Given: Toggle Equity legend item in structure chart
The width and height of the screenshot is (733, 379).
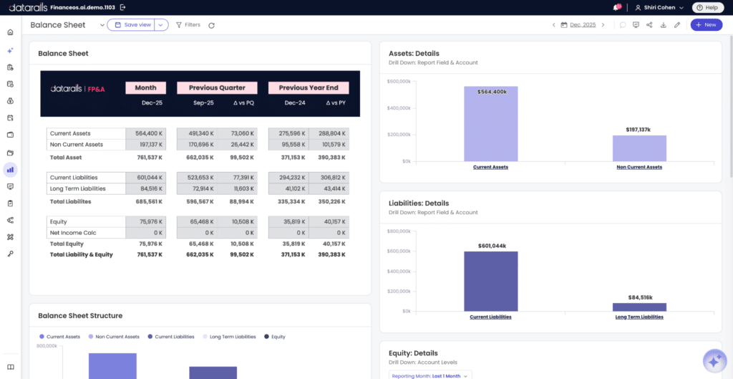Looking at the screenshot, I should point(274,337).
